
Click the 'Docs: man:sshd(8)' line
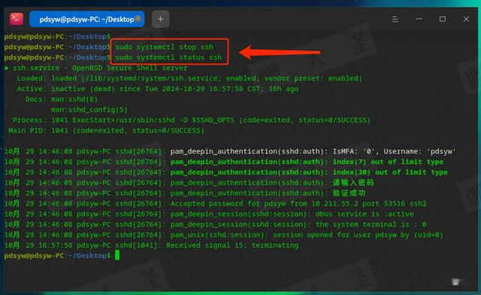[x=62, y=99]
